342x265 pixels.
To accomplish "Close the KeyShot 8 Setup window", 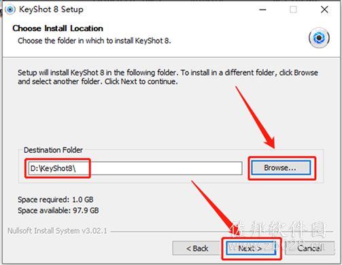I will pyautogui.click(x=324, y=10).
